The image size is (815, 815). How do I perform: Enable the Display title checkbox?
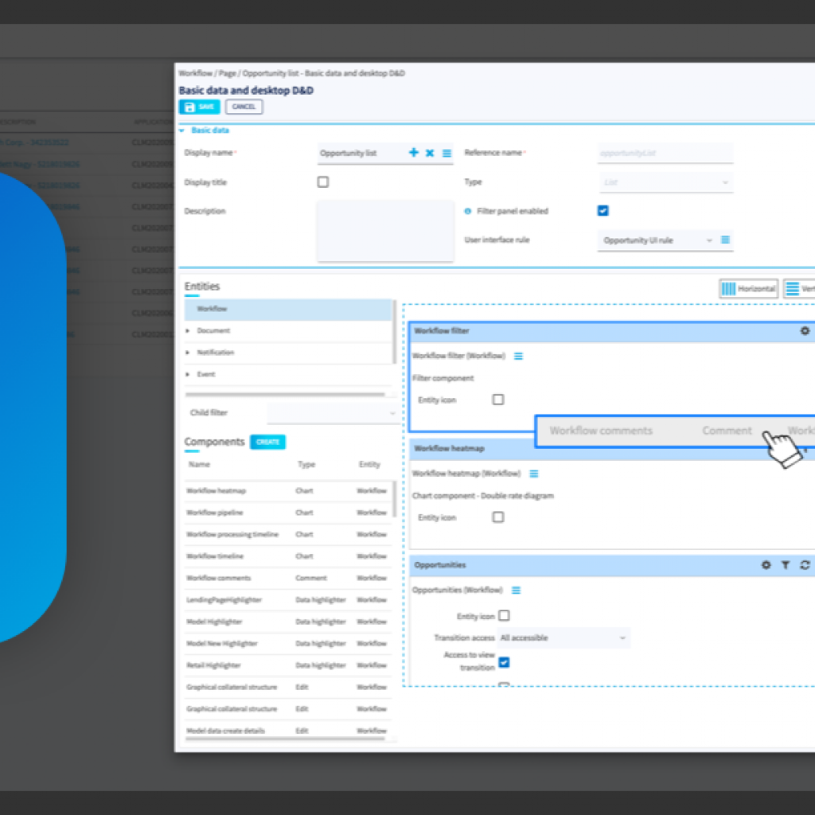(x=323, y=182)
